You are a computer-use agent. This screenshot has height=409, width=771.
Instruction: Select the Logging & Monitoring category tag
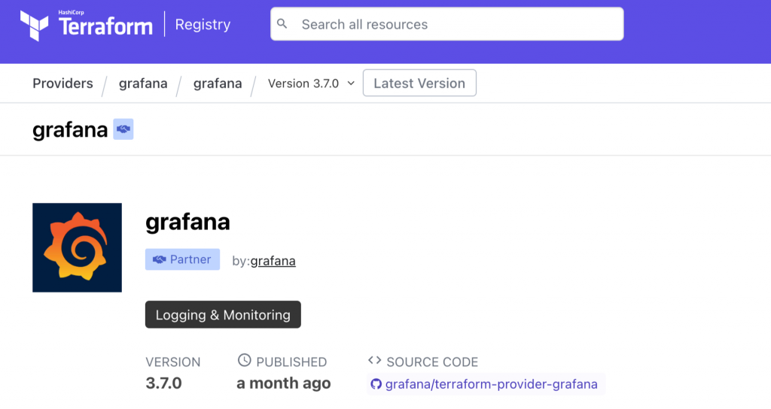223,315
